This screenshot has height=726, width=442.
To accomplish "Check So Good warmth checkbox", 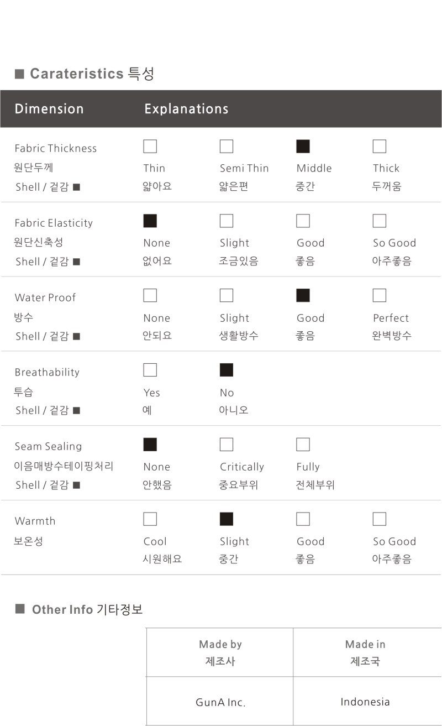I will (x=380, y=519).
